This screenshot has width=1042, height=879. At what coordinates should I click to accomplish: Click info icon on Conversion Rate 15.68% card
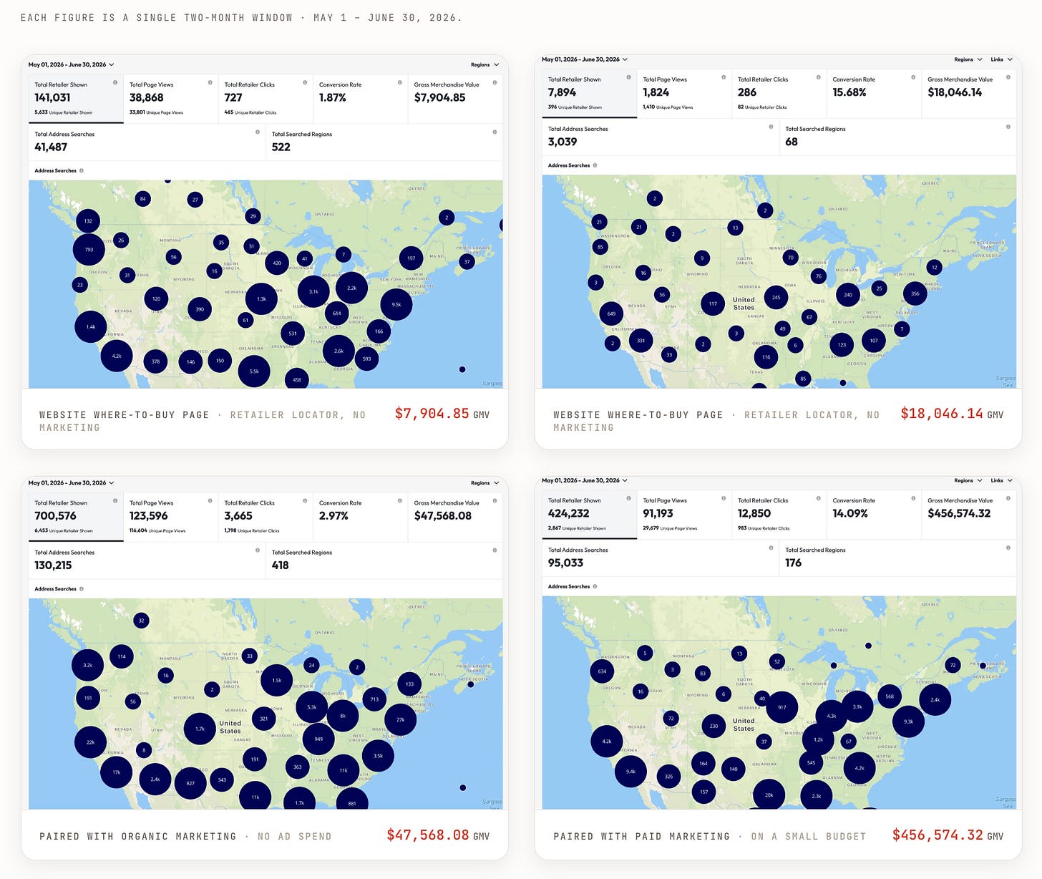pyautogui.click(x=913, y=77)
